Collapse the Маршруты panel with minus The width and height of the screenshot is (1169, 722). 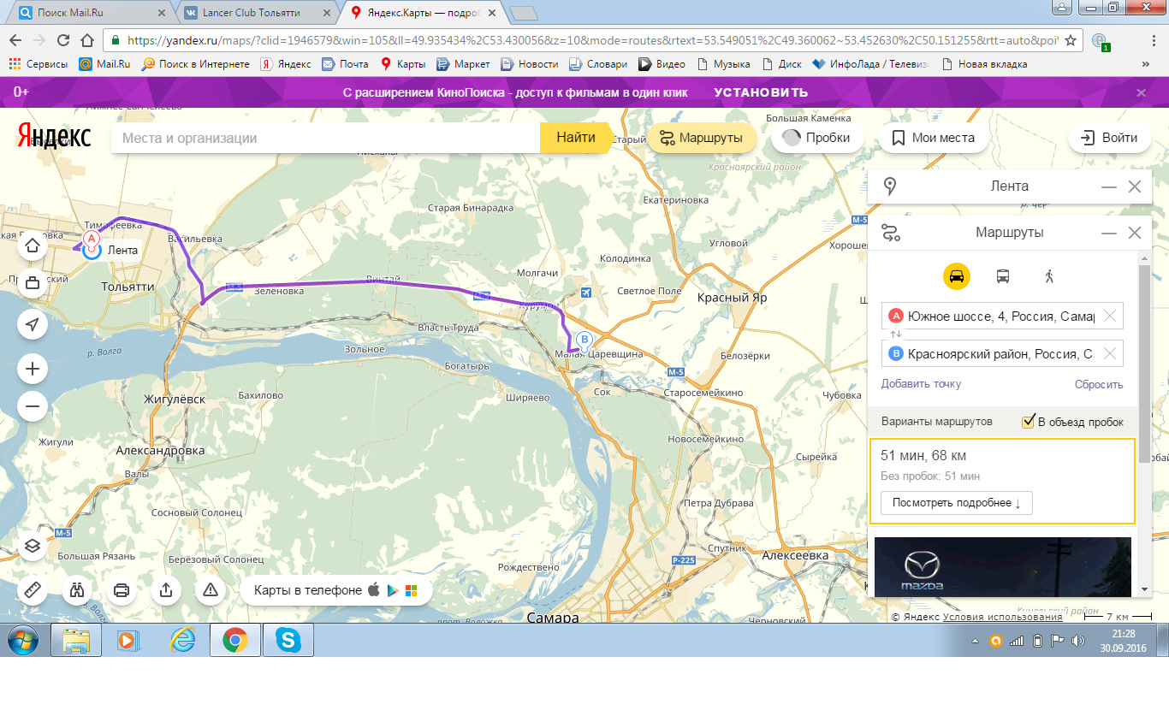tap(1109, 233)
